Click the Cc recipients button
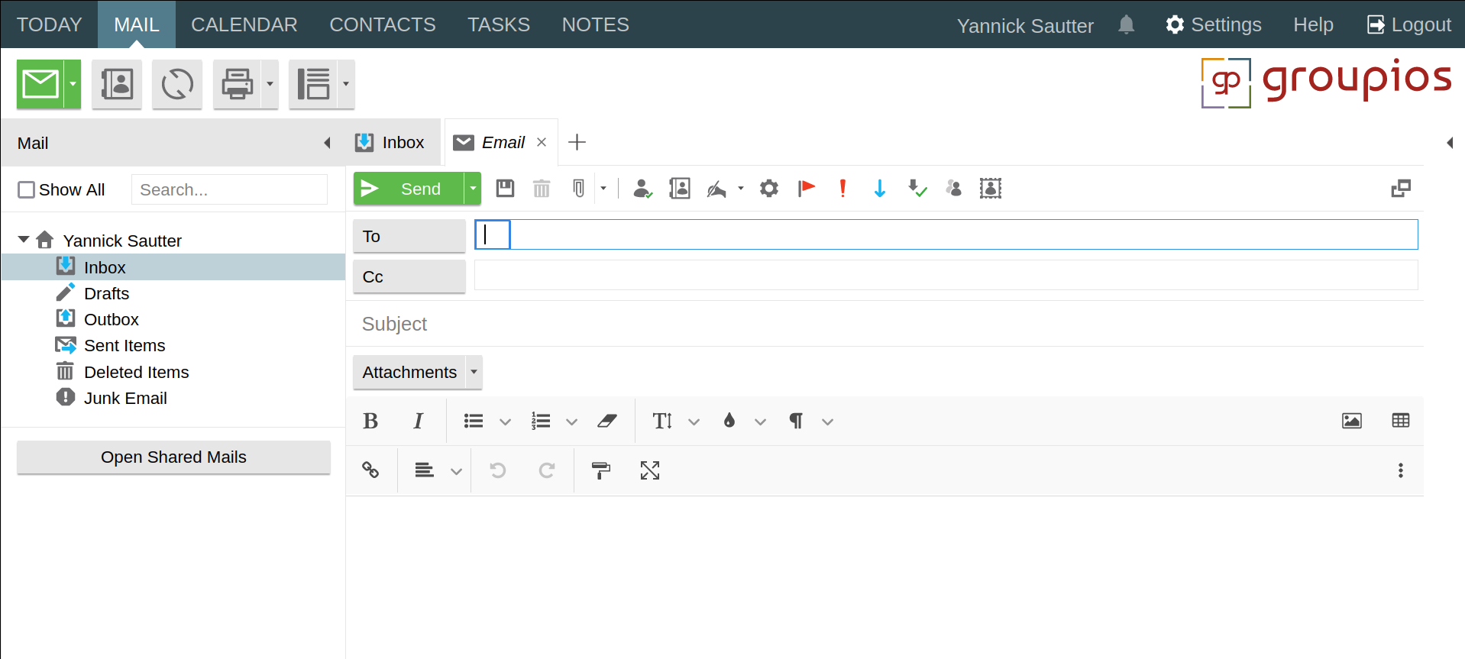This screenshot has width=1465, height=659. coord(409,276)
